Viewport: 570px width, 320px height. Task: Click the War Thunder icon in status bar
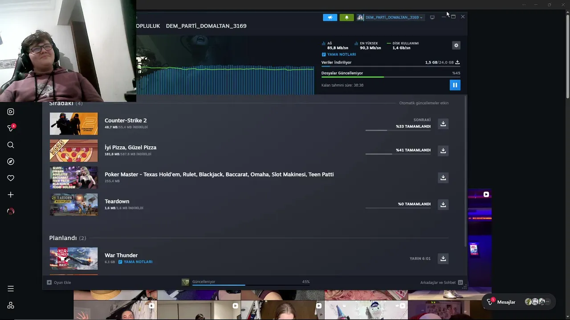(186, 282)
